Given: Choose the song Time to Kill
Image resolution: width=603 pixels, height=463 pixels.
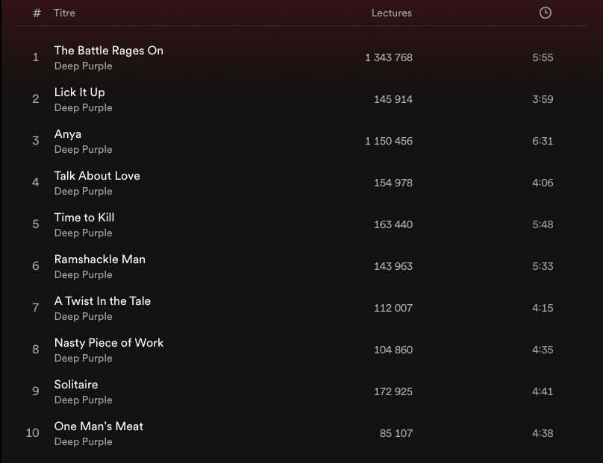Looking at the screenshot, I should 84,218.
